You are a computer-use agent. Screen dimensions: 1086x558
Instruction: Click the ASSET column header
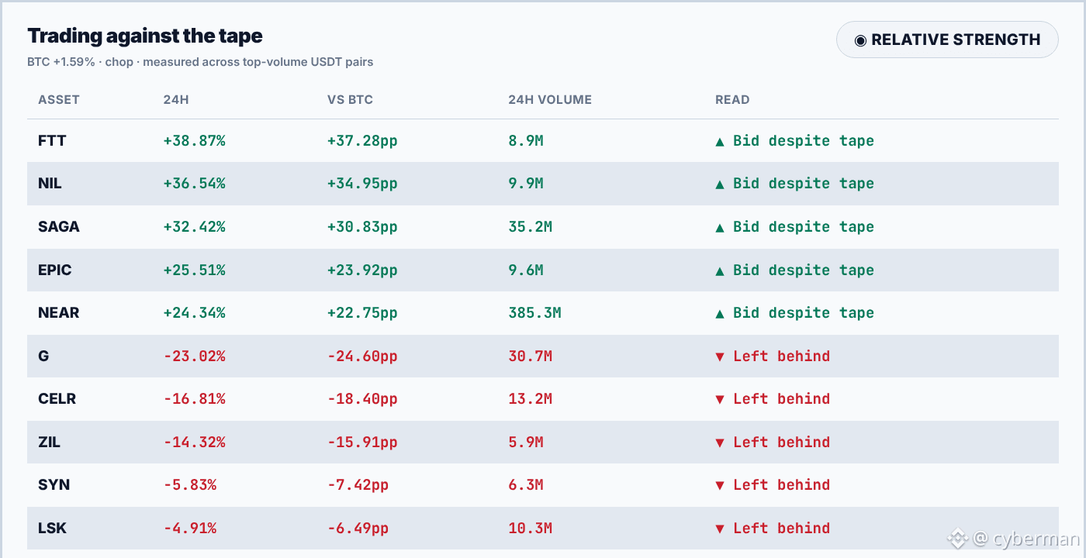(59, 100)
